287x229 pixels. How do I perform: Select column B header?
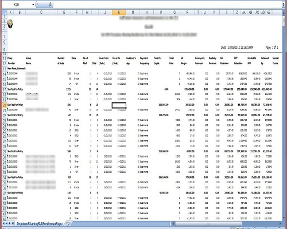[20, 13]
